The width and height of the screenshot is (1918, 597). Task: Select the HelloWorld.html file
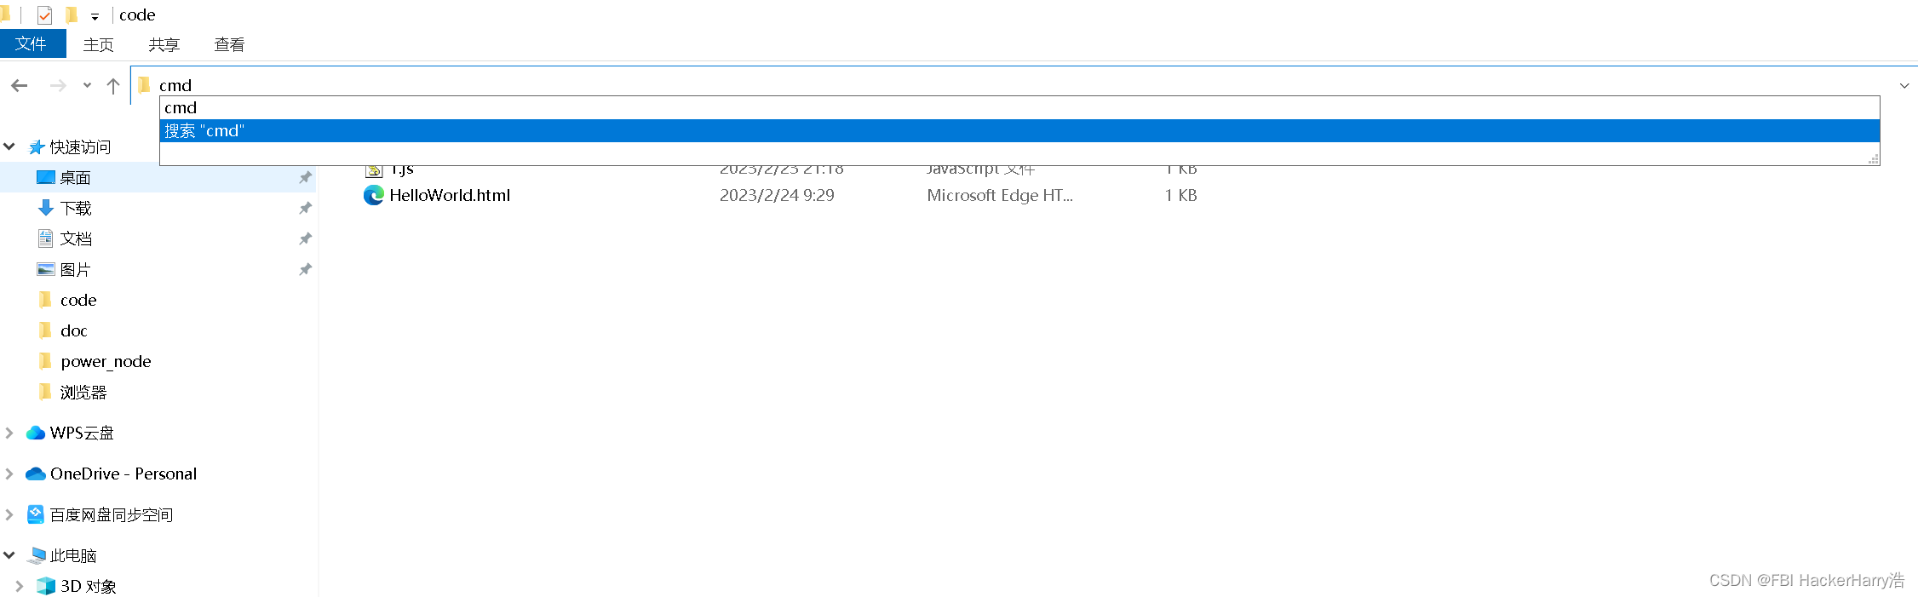(450, 195)
